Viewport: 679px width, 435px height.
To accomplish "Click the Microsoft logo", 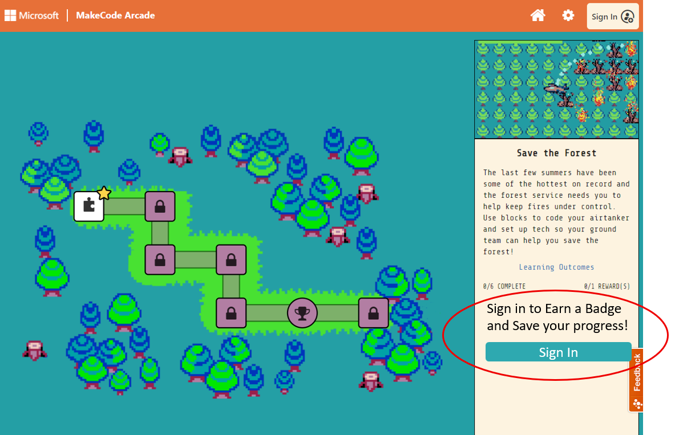I will coord(31,15).
